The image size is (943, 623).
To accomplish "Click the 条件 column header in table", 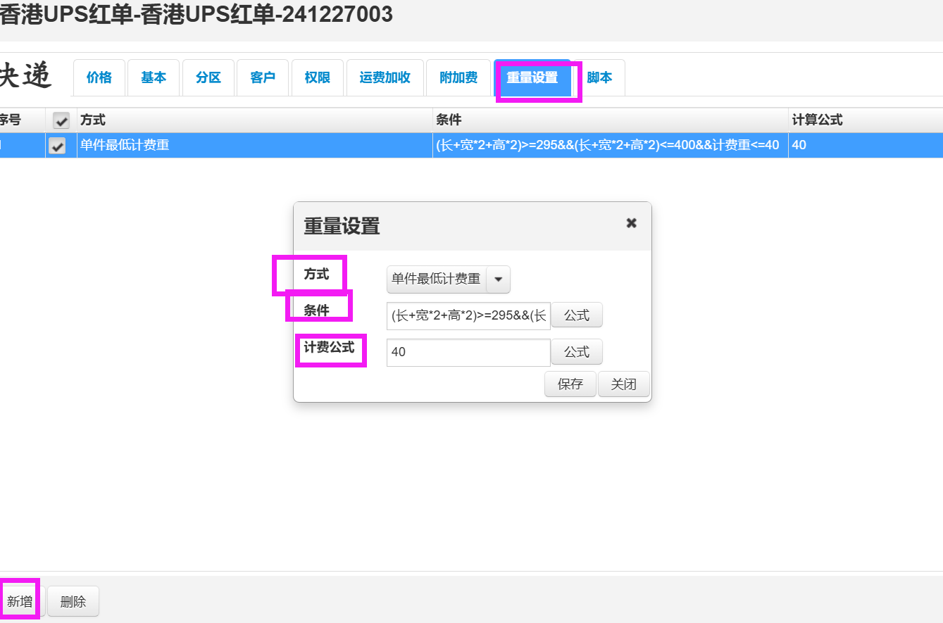I will (611, 120).
